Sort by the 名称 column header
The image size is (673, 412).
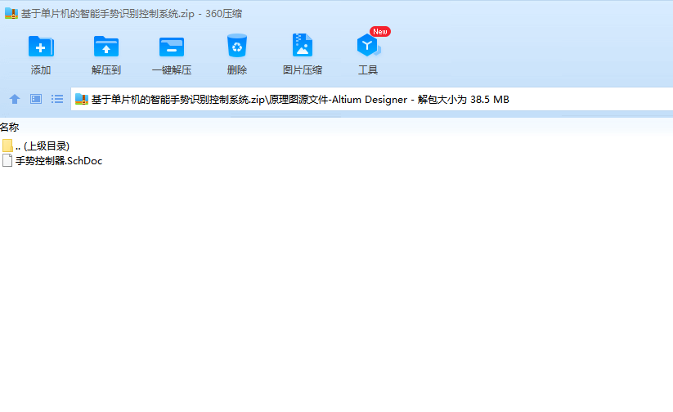tap(10, 127)
